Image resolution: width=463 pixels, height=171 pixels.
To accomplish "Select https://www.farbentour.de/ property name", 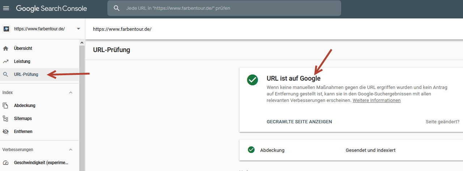I will 39,29.
